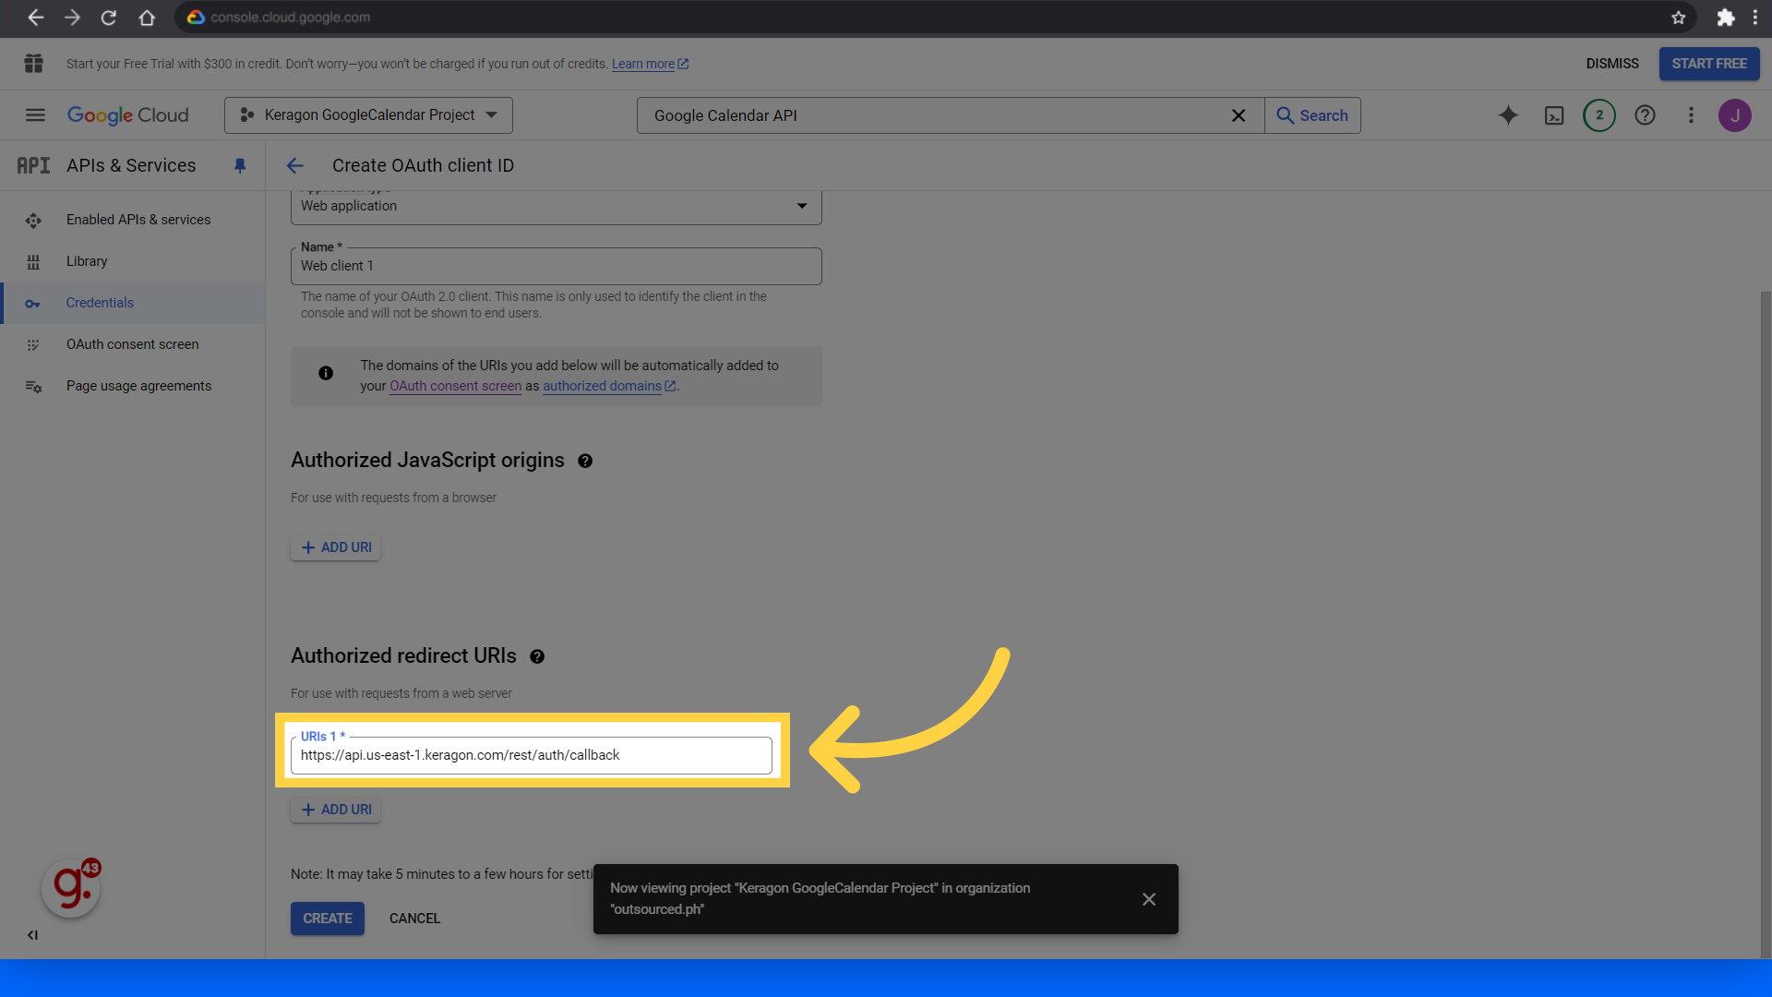Viewport: 1772px width, 997px height.
Task: Collapse the side panel with the bottom arrow
Action: (x=32, y=935)
